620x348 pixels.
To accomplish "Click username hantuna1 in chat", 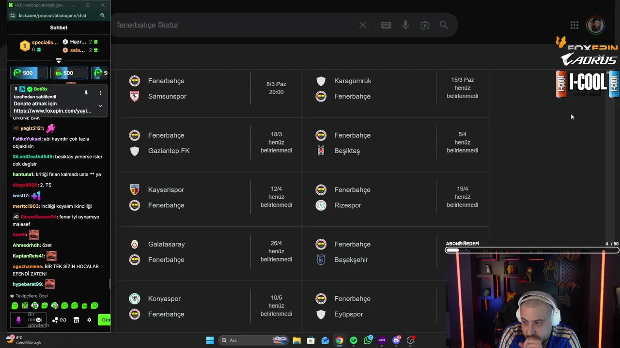I will tap(23, 174).
